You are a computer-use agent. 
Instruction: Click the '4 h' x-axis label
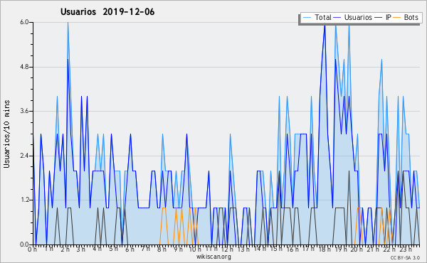point(97,249)
